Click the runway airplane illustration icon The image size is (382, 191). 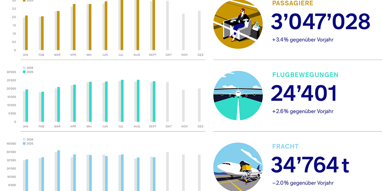tap(238, 95)
